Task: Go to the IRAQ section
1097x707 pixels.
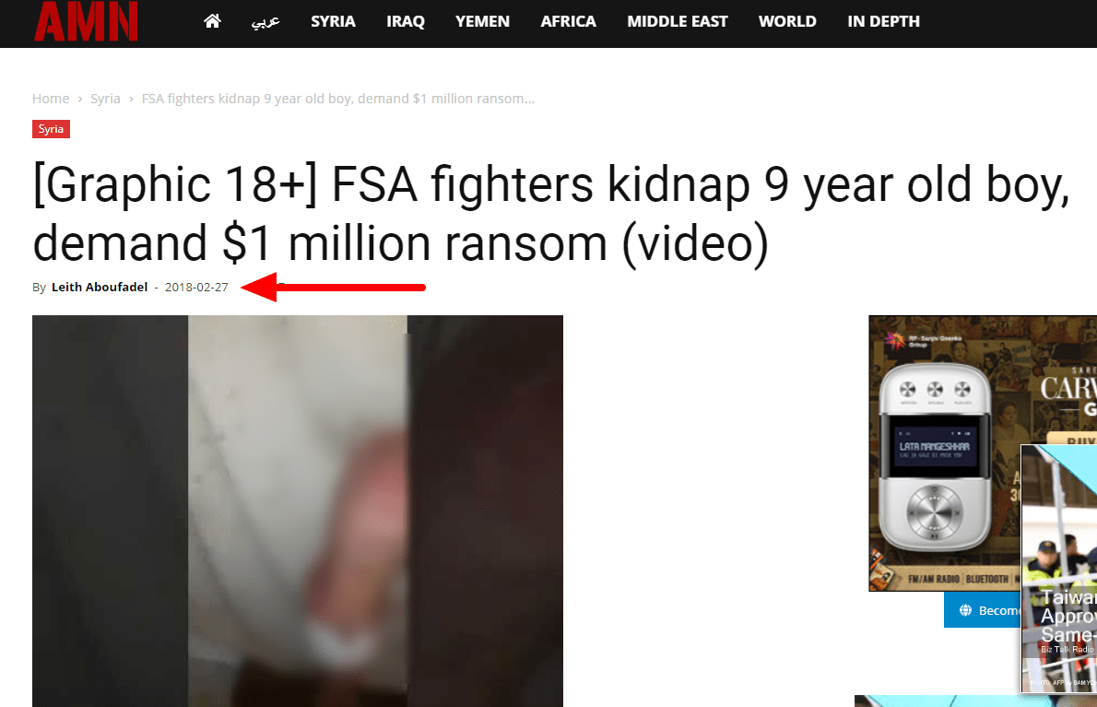Action: [406, 22]
